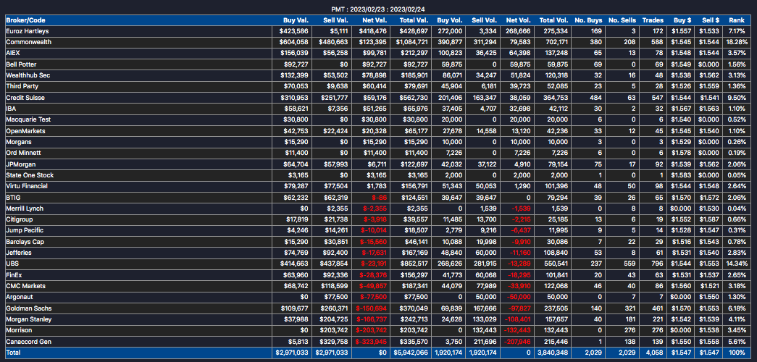Sort by the Buy Vol. column header
The image size is (757, 362).
449,20
